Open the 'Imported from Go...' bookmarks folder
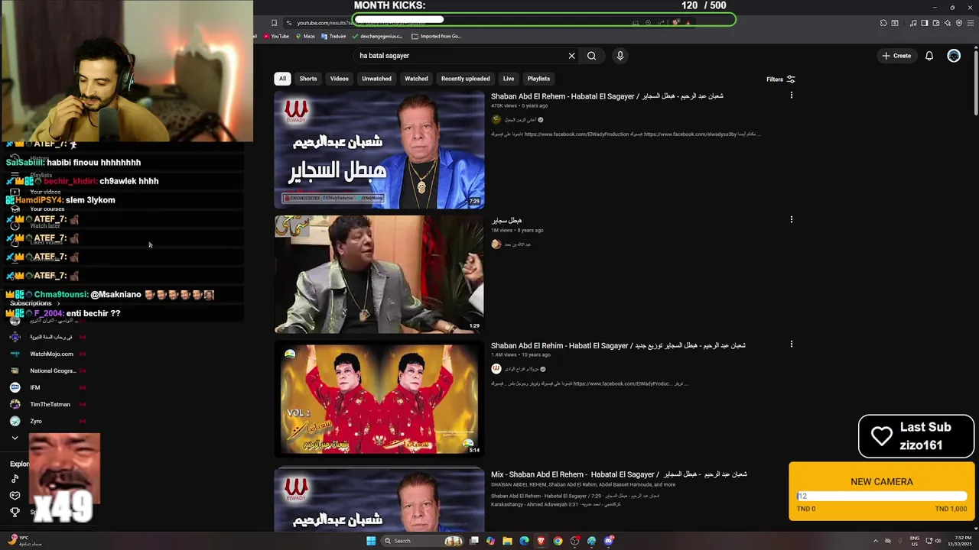The height and width of the screenshot is (550, 979). (x=436, y=36)
